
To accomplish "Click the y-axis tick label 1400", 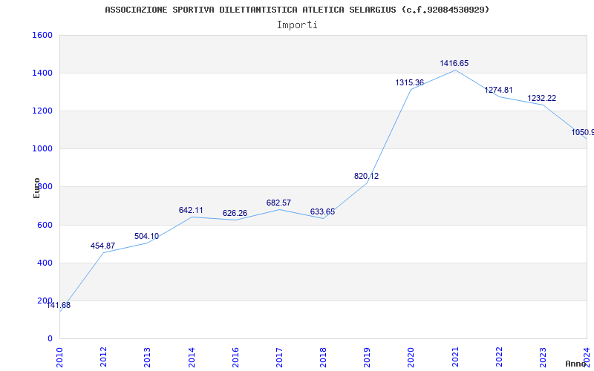I will click(x=42, y=73).
